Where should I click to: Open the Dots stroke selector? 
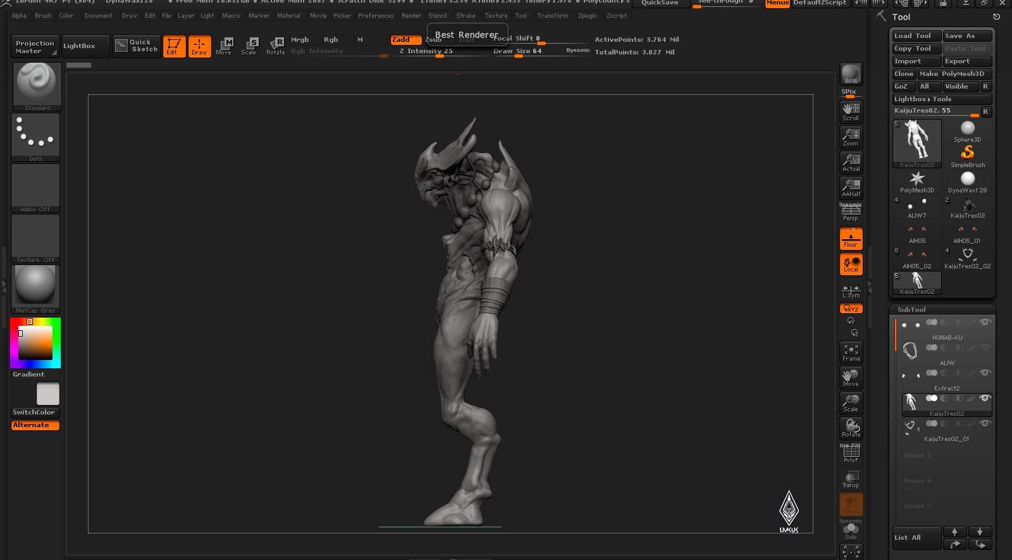tap(35, 137)
